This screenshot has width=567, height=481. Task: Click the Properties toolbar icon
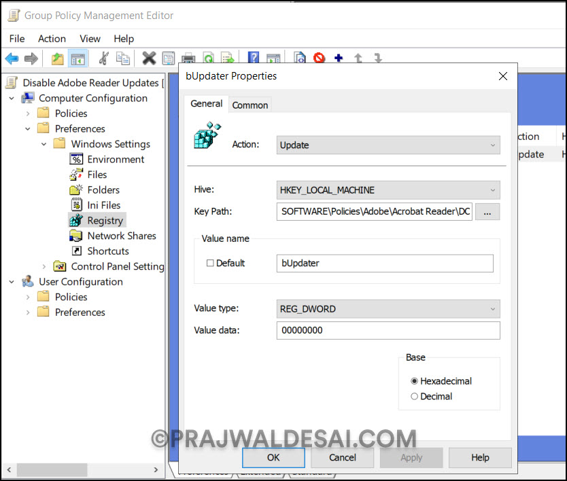(169, 58)
